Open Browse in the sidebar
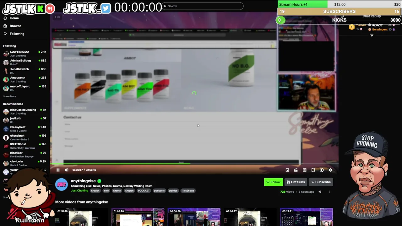402x226 pixels. coord(12,26)
